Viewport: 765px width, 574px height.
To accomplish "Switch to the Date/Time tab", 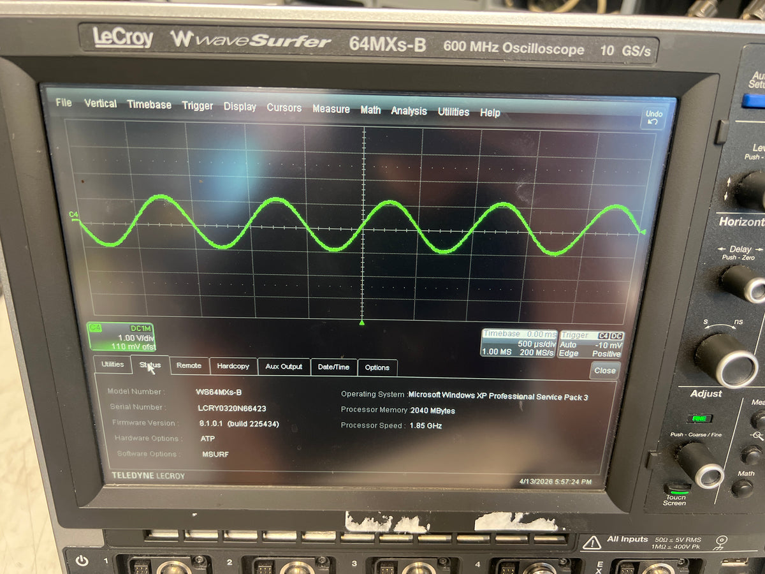I will (334, 367).
